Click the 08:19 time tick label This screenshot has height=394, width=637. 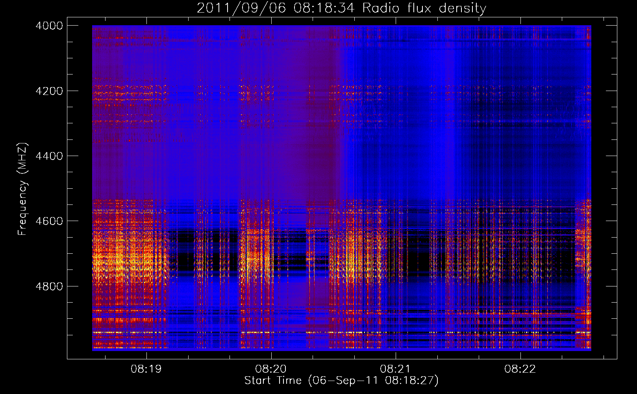(x=146, y=369)
